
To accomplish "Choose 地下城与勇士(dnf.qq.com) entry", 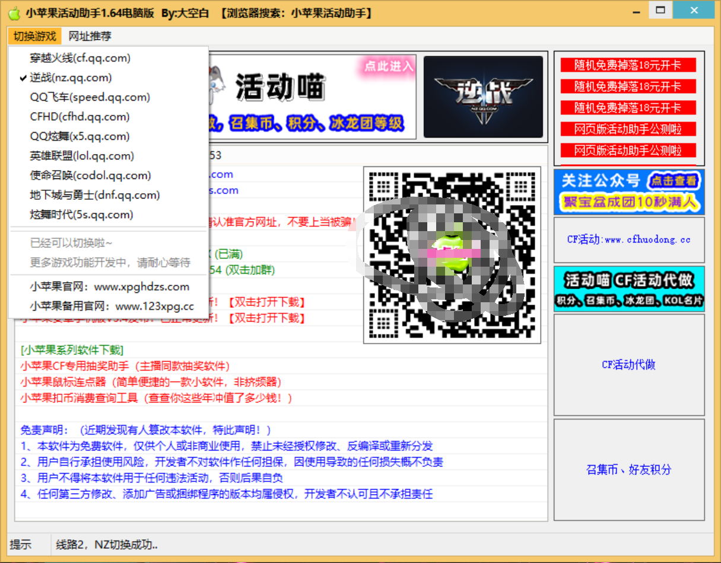I will tap(109, 195).
